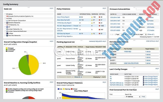
Task: Expand the Adtran node group
Action: [5, 14]
